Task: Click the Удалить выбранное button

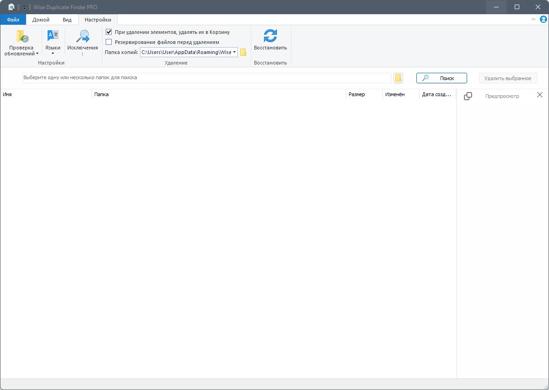Action: [x=508, y=78]
